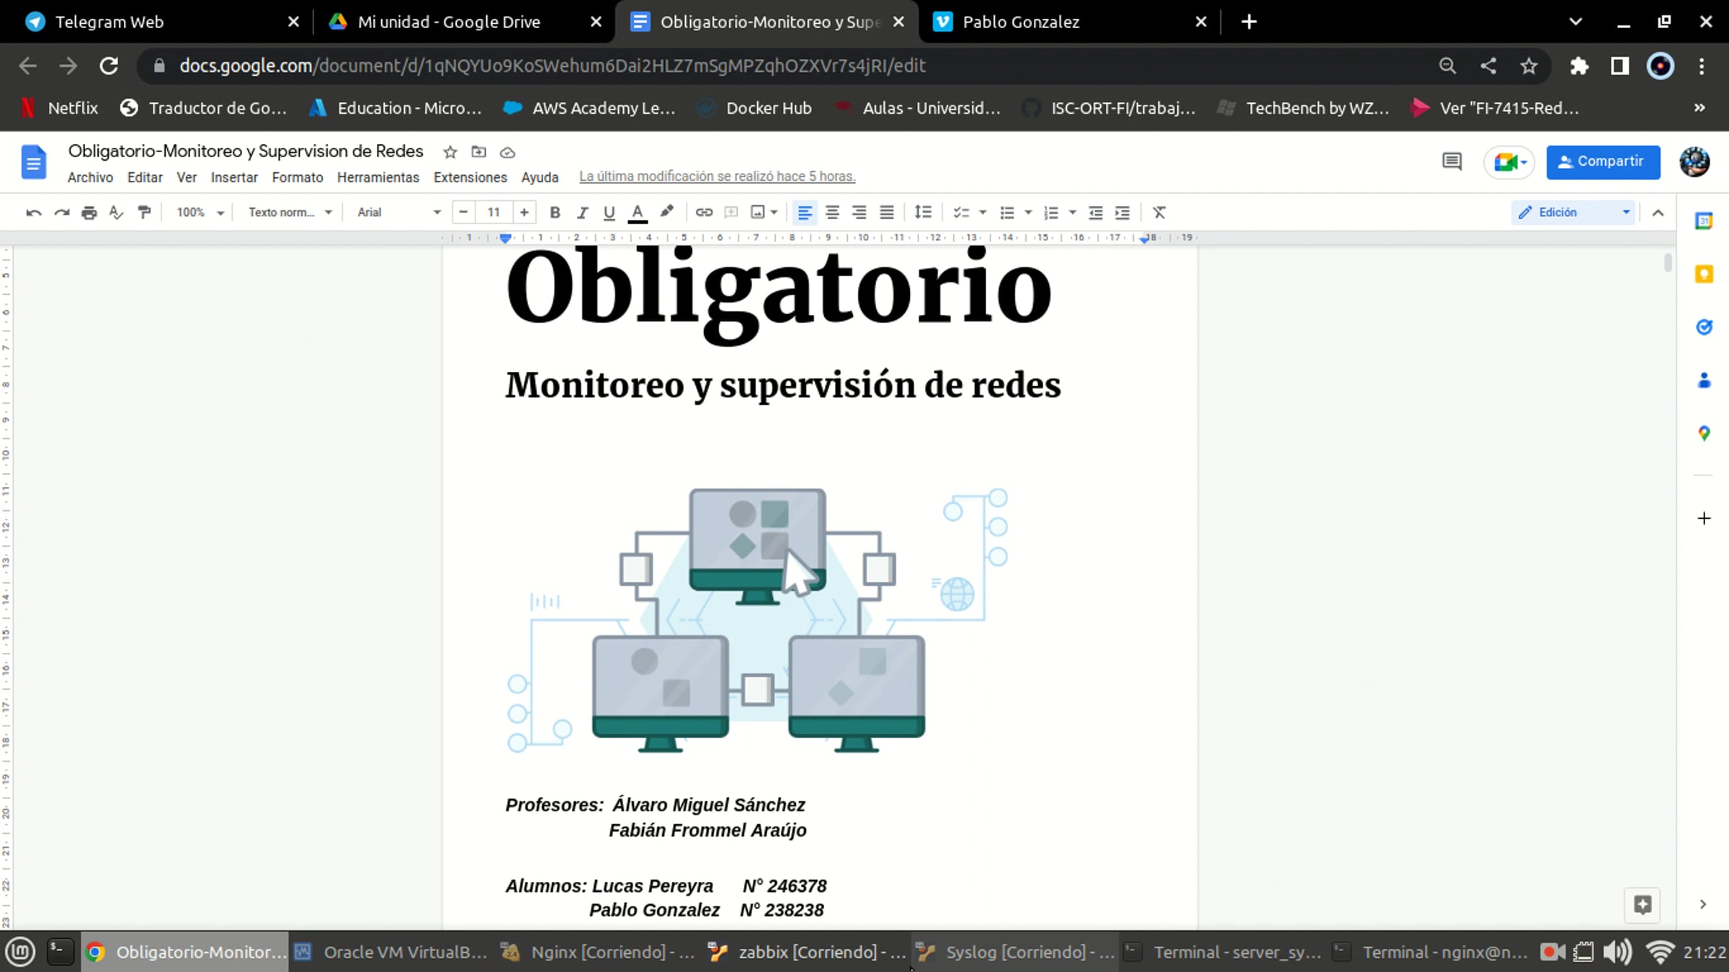Expand the Edición mode dropdown
Screen dimensions: 1729x972
pyautogui.click(x=1573, y=213)
